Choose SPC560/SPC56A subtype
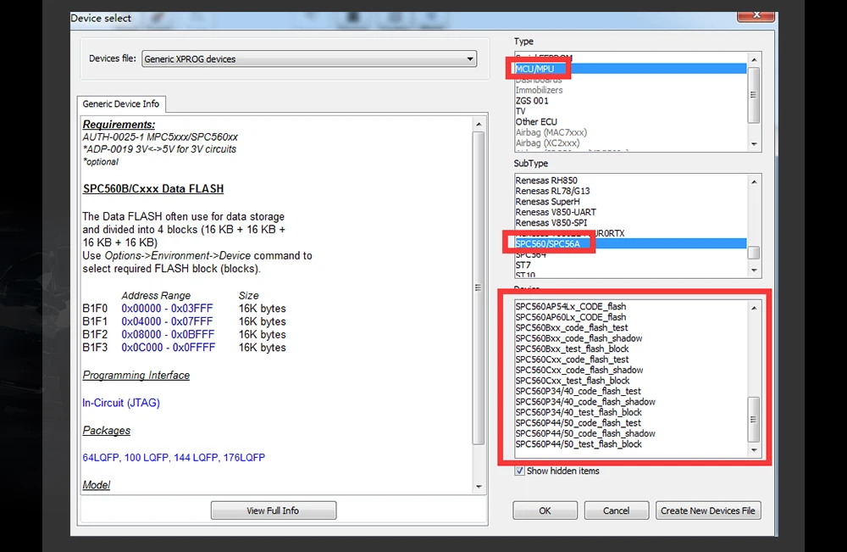The image size is (847, 552). (x=630, y=244)
